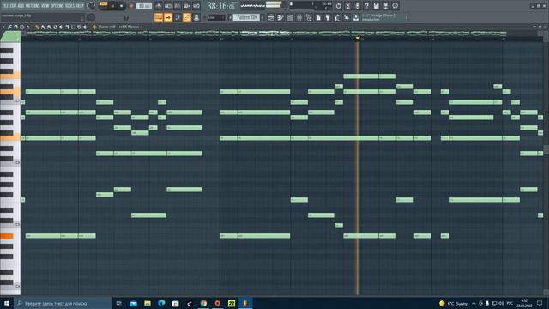Open the ADD menu
Viewport: 549px width, 309px height.
coord(21,6)
